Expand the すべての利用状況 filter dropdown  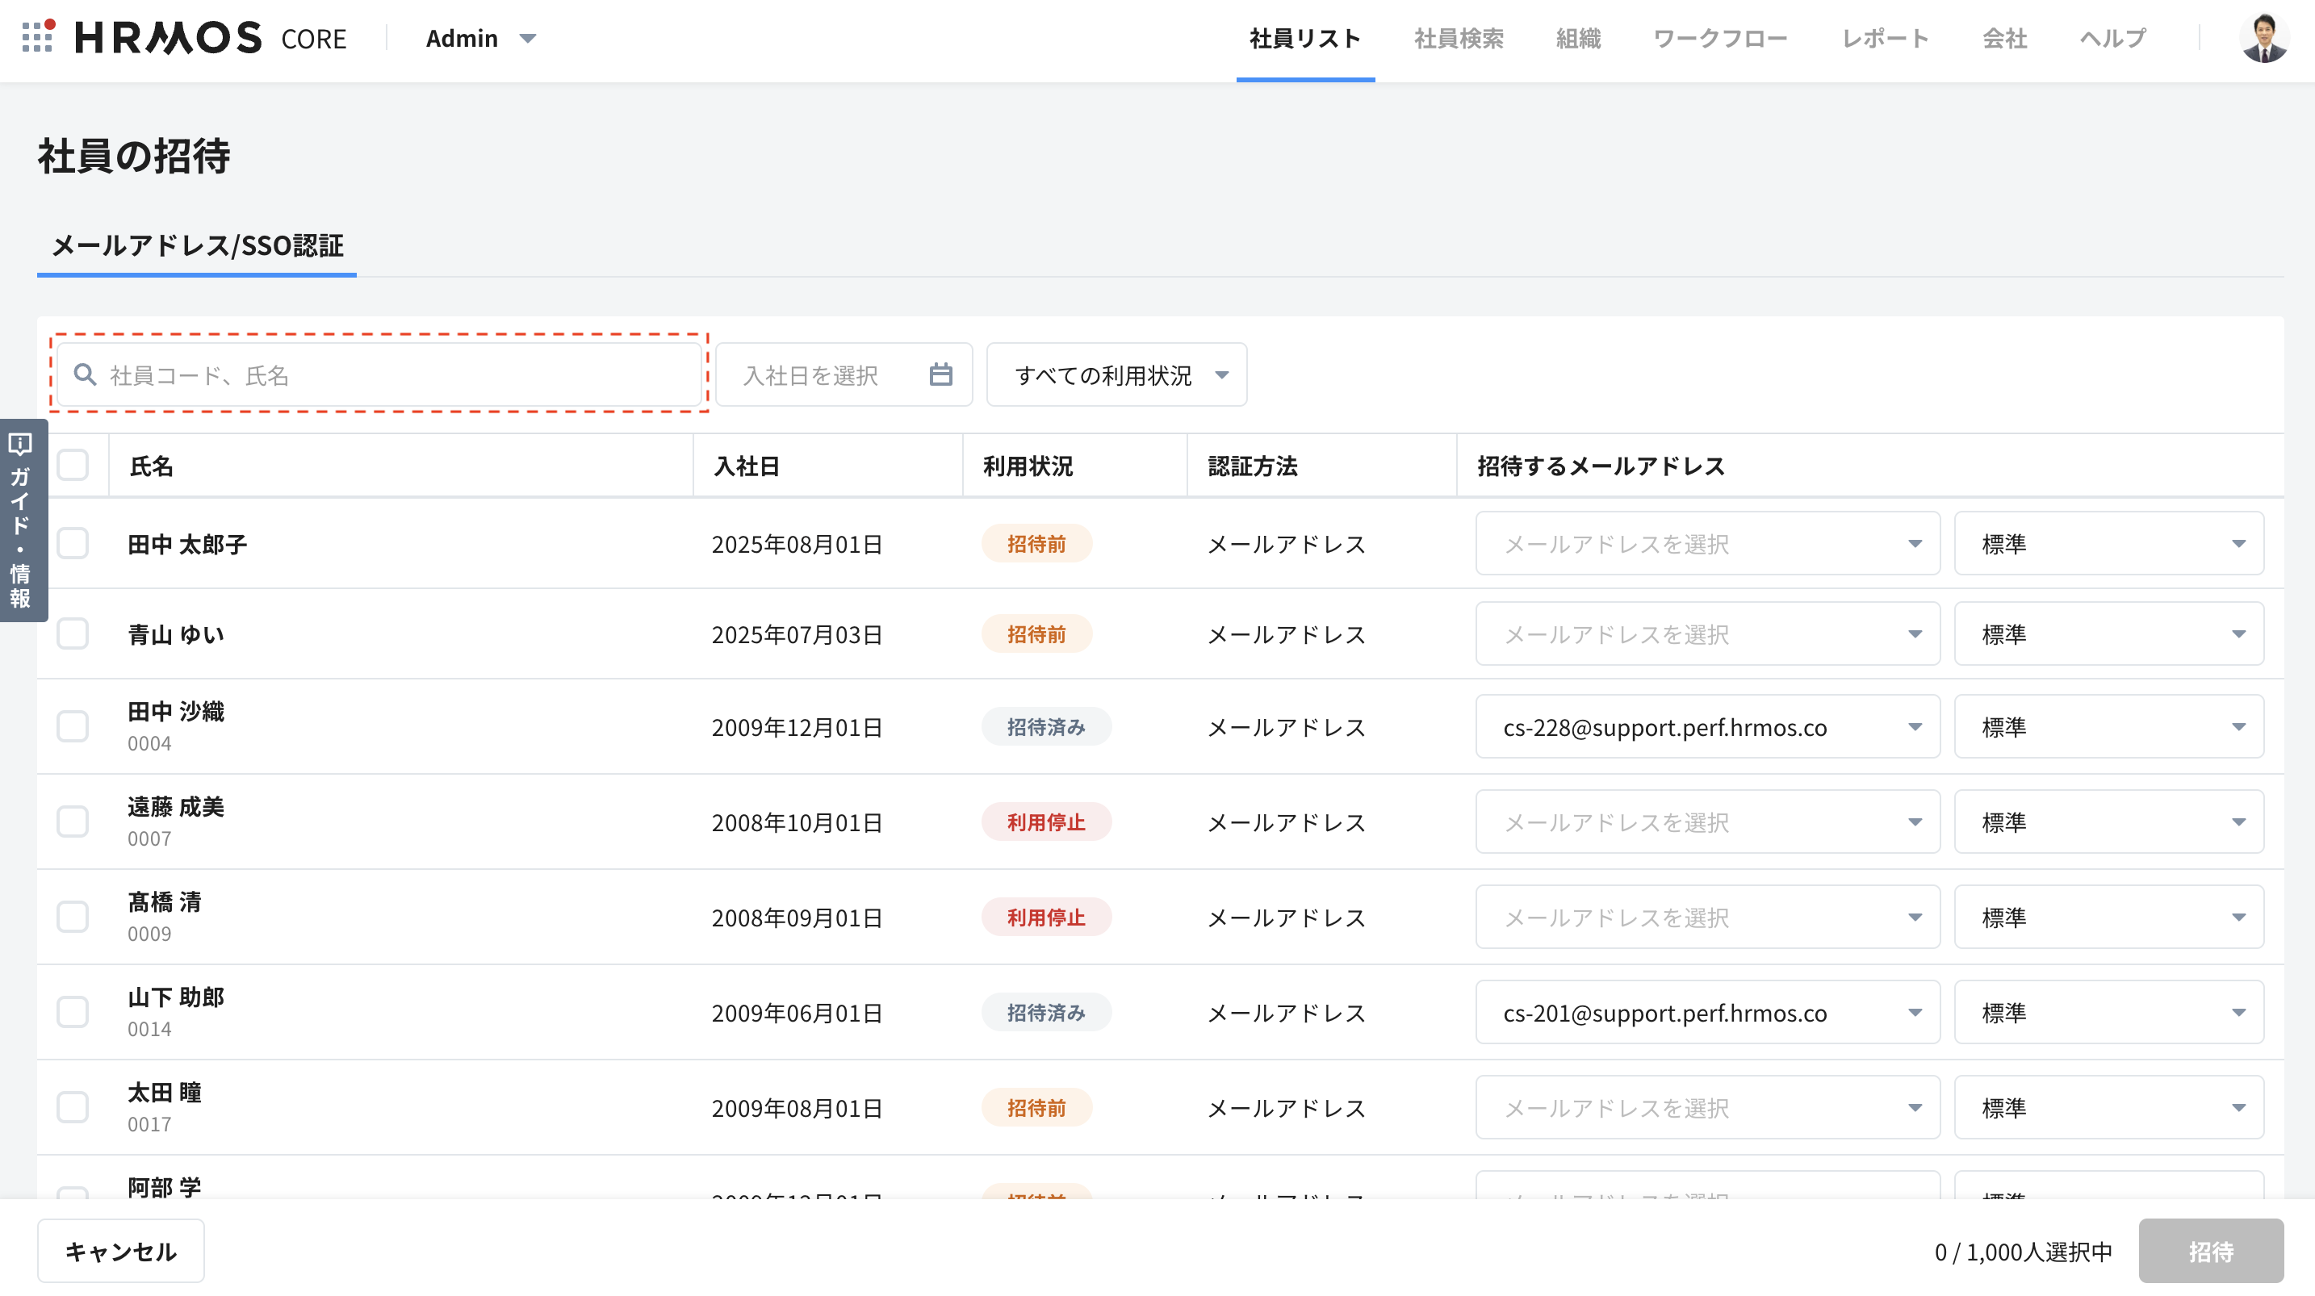[1116, 374]
